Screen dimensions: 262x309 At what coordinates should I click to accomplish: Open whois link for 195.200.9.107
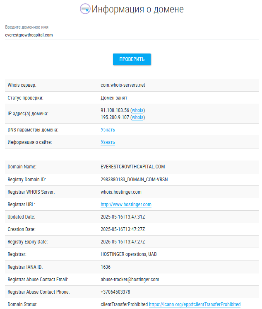pos(137,117)
